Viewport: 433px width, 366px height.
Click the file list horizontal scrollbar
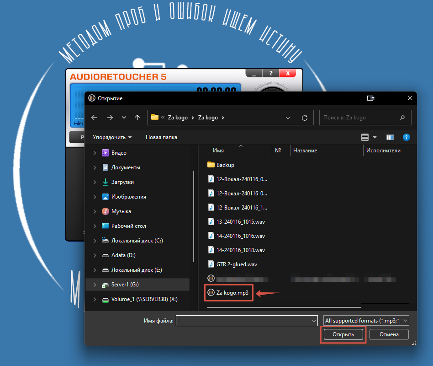click(284, 307)
